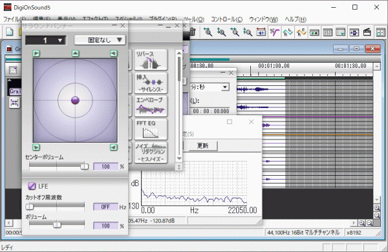Adjust the LFE ボリューム slider handle

coord(57,225)
